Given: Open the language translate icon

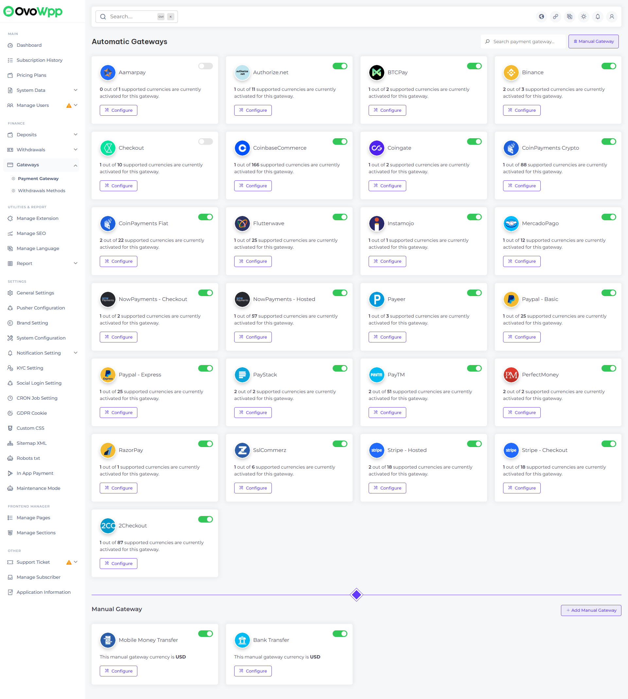Looking at the screenshot, I should tap(569, 17).
